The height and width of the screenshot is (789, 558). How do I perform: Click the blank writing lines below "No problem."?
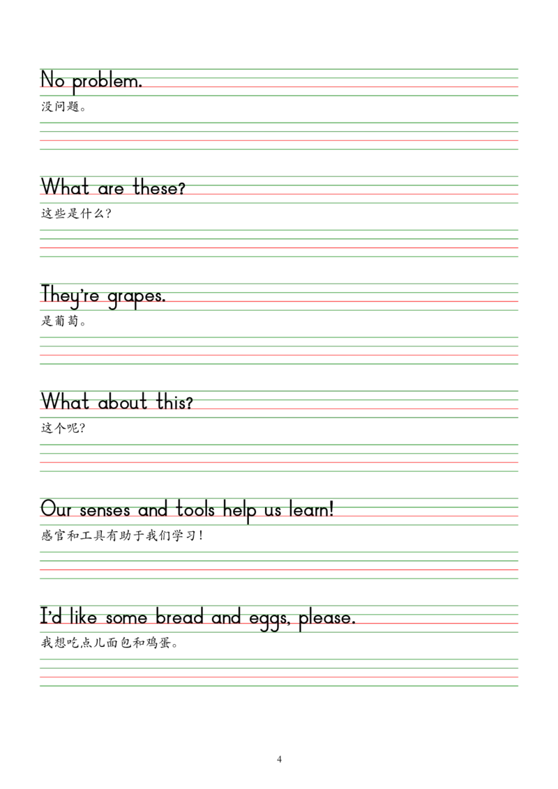click(279, 134)
